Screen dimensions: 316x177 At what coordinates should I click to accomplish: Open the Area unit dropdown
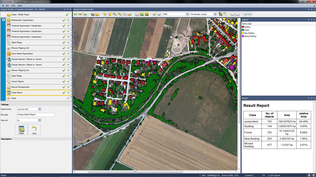(39, 120)
